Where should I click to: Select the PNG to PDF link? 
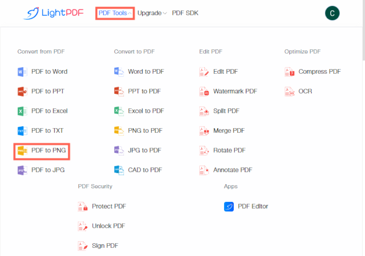(x=145, y=131)
